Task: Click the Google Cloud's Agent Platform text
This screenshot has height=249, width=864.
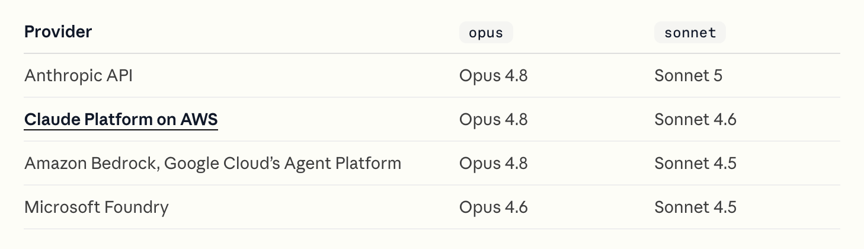Action: tap(283, 163)
